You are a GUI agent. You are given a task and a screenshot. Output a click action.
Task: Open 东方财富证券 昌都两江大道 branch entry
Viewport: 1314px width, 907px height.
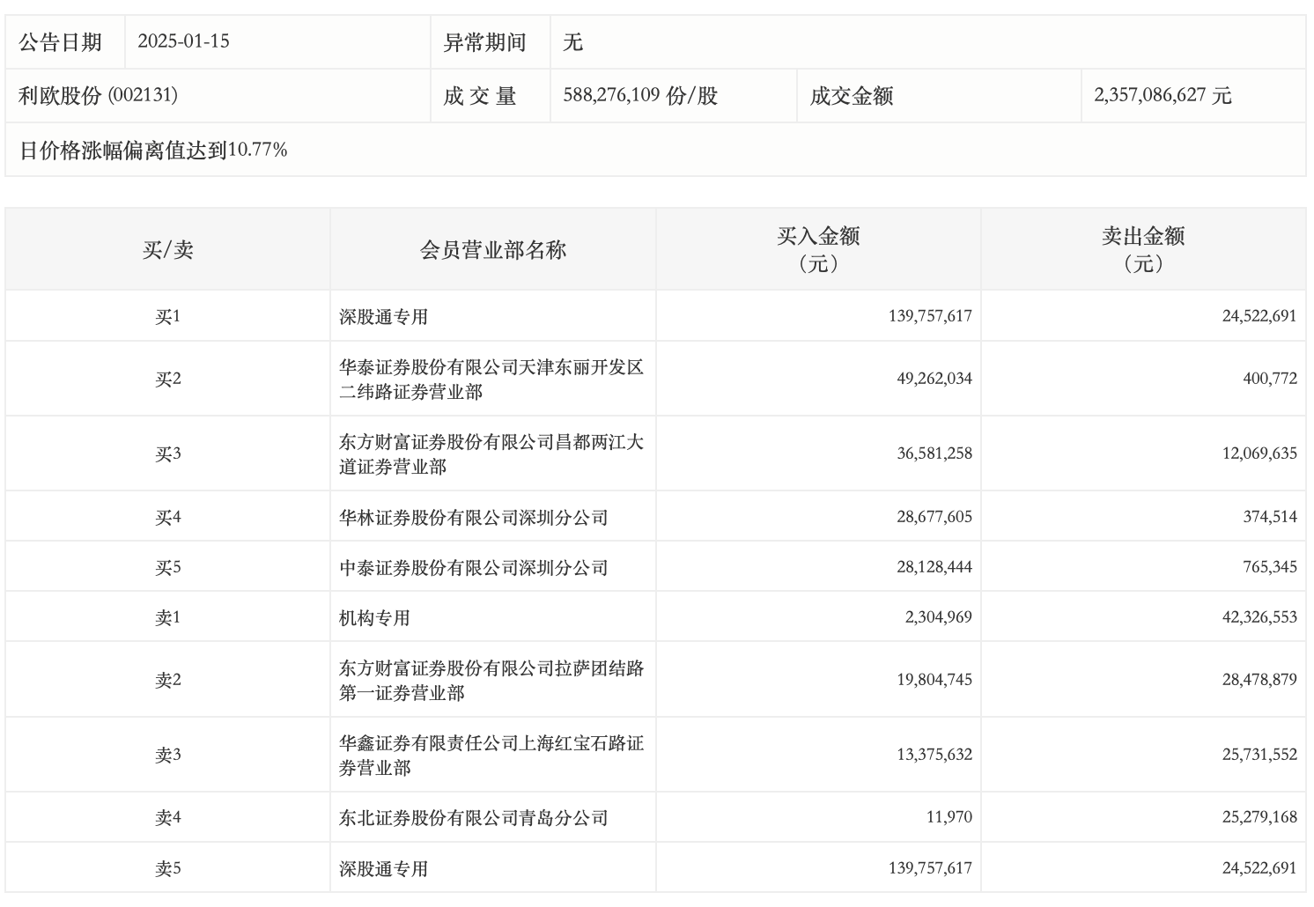click(491, 453)
